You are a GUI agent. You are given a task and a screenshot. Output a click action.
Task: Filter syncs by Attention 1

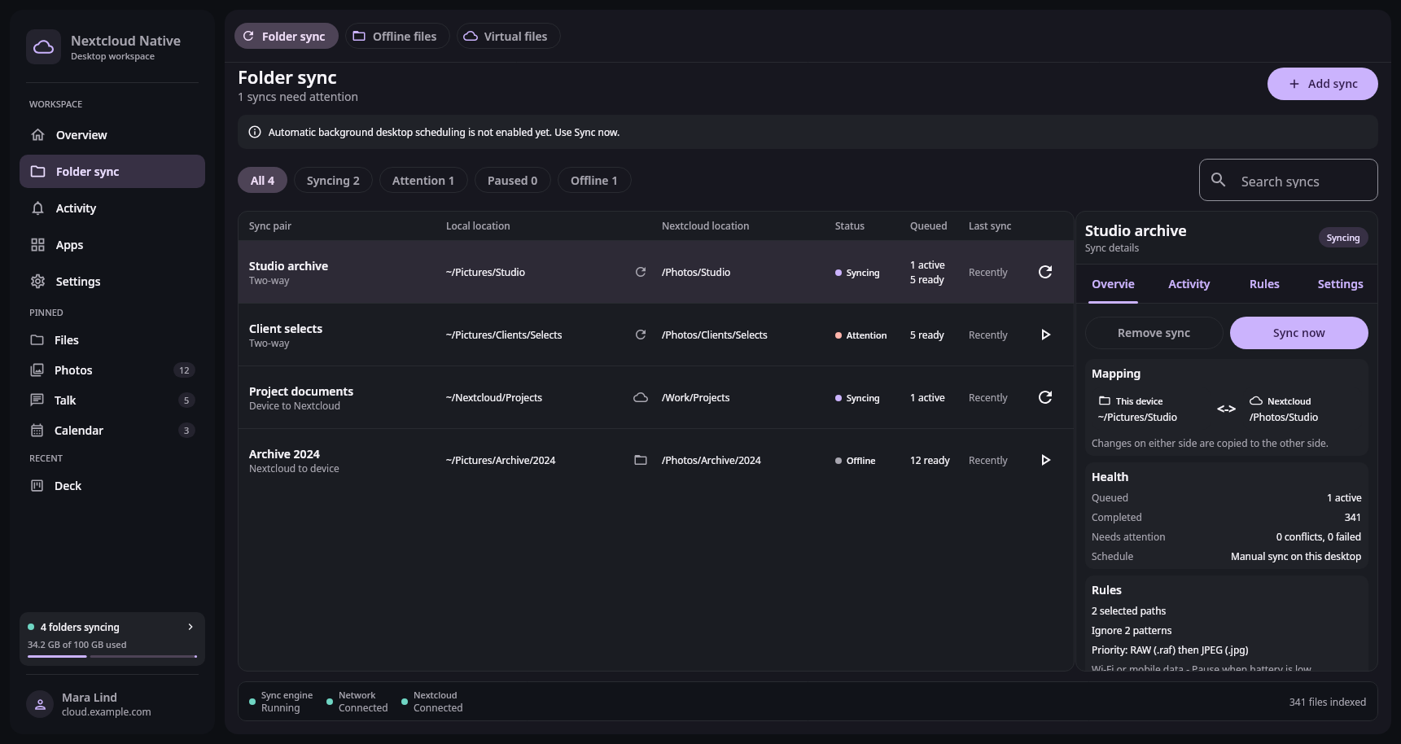423,181
